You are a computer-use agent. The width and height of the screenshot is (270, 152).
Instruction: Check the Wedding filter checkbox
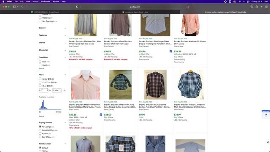click(40, 18)
